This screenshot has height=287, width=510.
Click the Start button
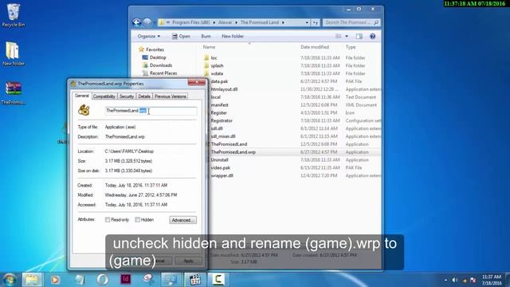[10, 280]
